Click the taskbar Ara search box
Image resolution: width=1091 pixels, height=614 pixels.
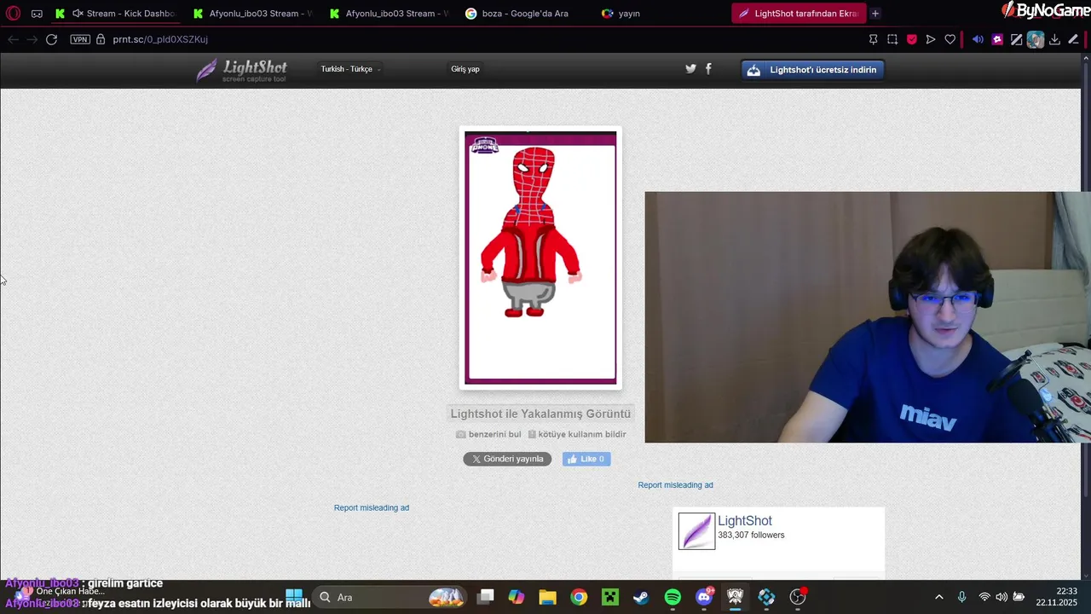coord(390,597)
